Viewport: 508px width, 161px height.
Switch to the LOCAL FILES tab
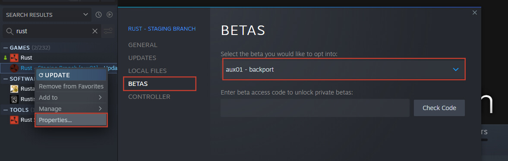tap(148, 71)
